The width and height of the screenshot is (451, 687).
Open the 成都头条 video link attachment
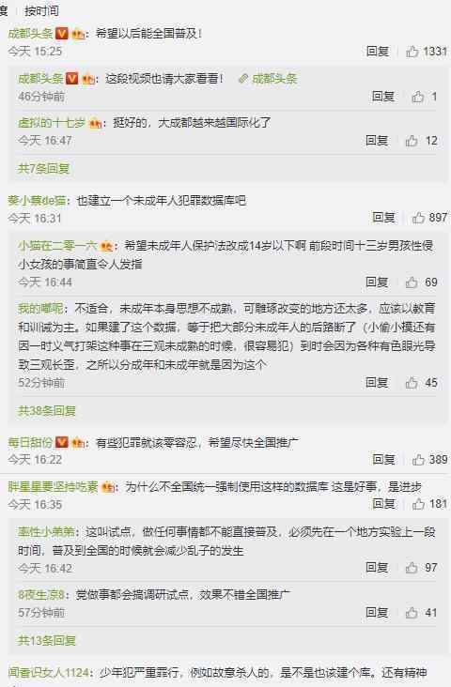click(x=268, y=79)
